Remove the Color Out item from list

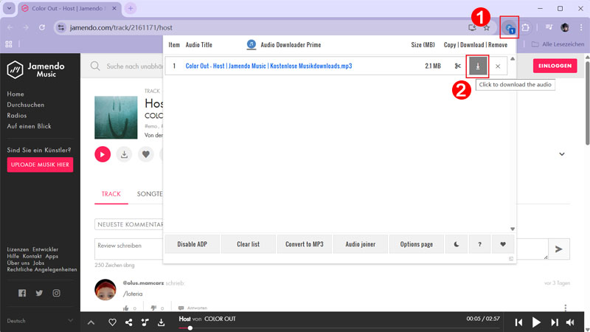coord(498,66)
